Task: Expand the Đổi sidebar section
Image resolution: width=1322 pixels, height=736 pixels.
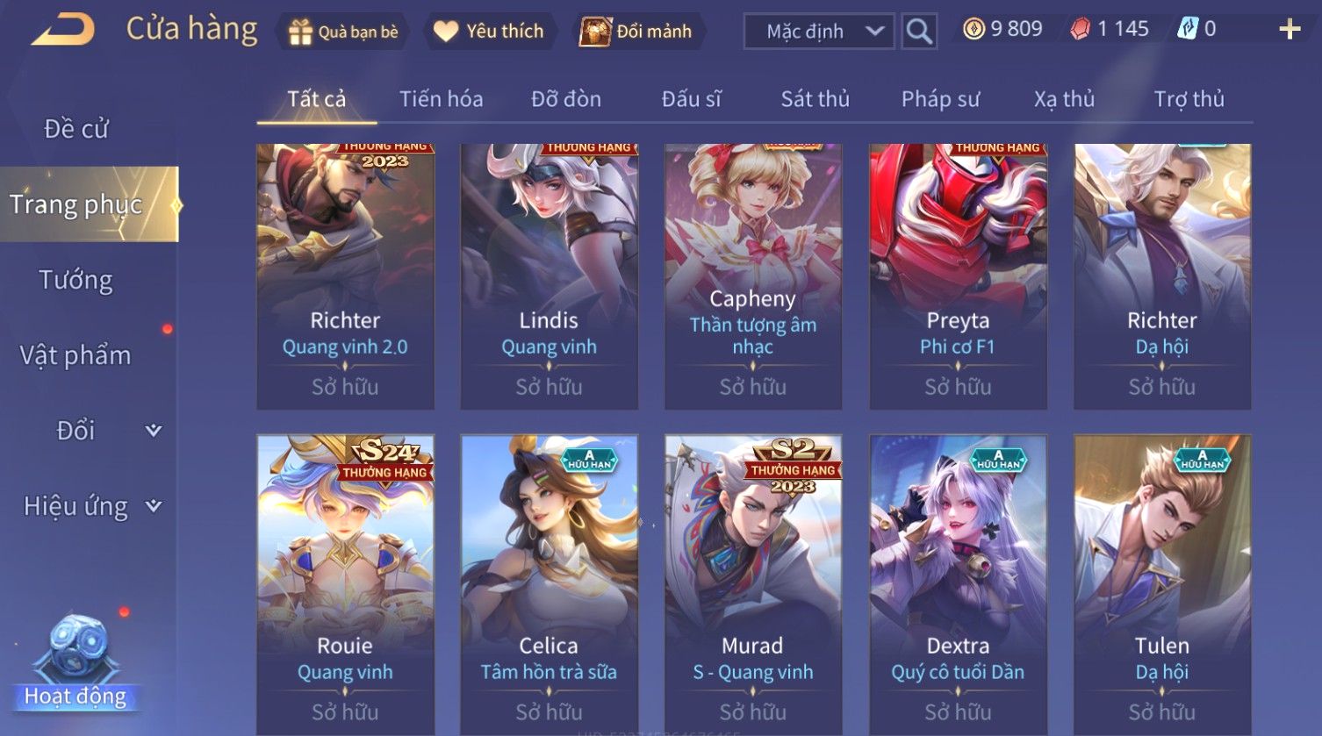Action: (154, 430)
